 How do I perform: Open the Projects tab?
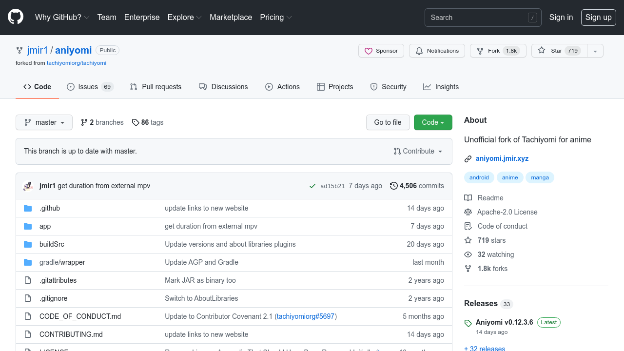[334, 87]
